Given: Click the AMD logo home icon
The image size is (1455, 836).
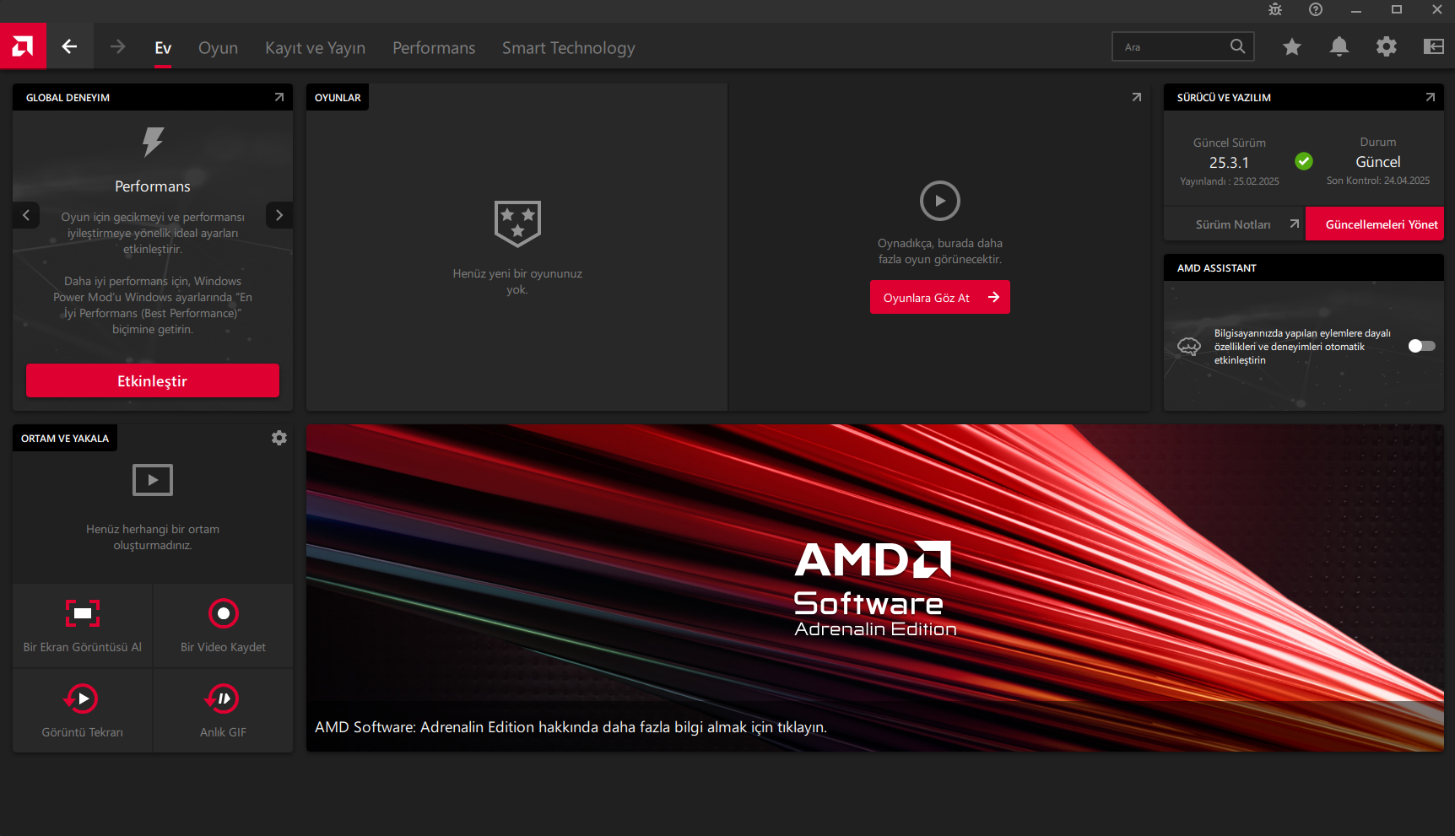Looking at the screenshot, I should coord(23,46).
